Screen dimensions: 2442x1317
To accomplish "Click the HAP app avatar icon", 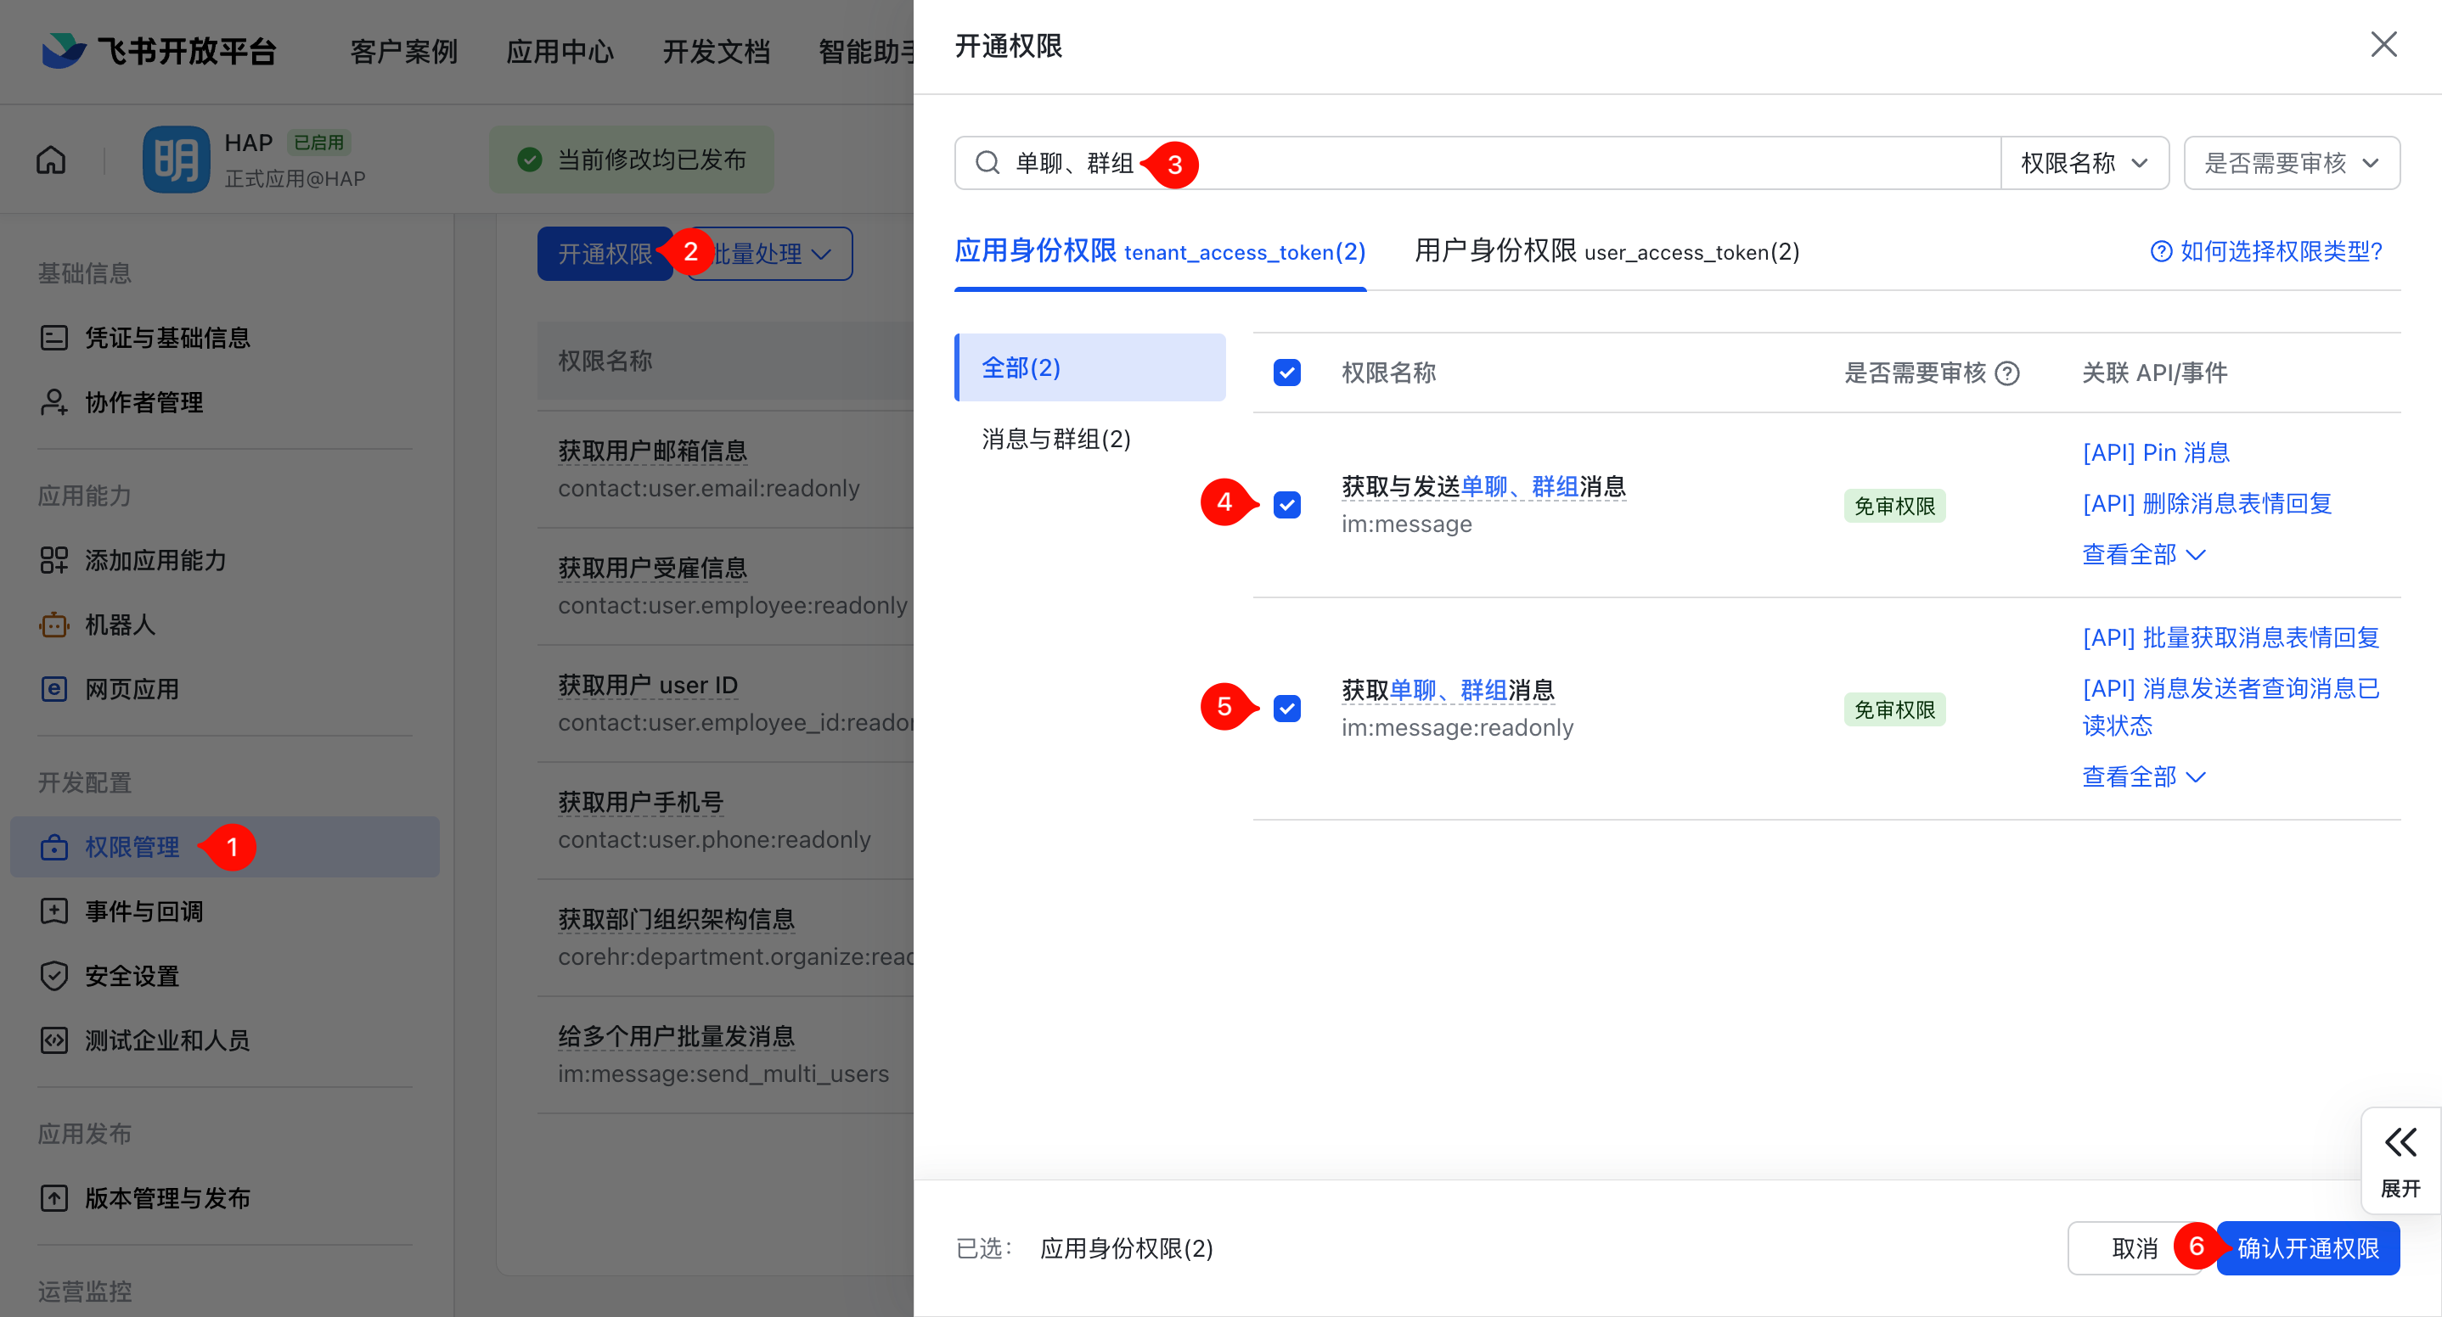I will tap(177, 160).
